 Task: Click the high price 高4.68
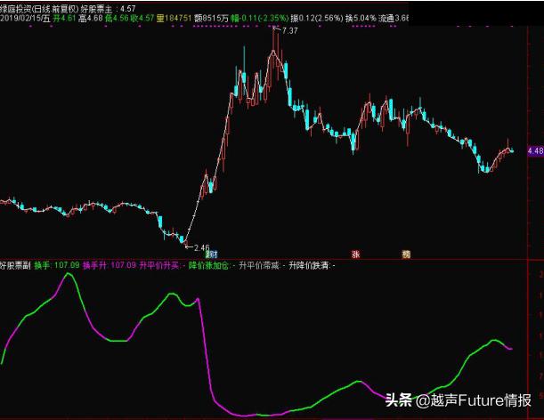pyautogui.click(x=91, y=19)
